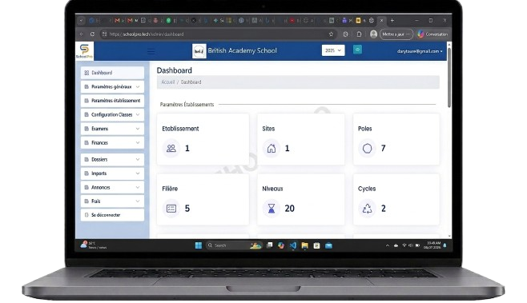Click the Cycles count 2
Viewport: 527px width, 303px height.
[384, 209]
